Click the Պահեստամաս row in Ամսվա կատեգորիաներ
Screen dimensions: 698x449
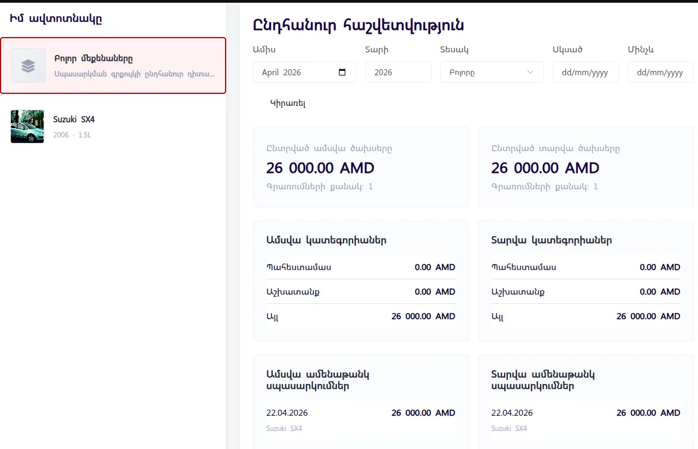tap(360, 267)
